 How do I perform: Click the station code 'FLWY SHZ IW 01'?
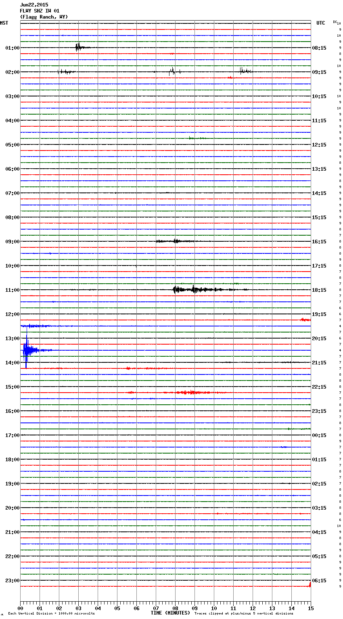[40, 11]
